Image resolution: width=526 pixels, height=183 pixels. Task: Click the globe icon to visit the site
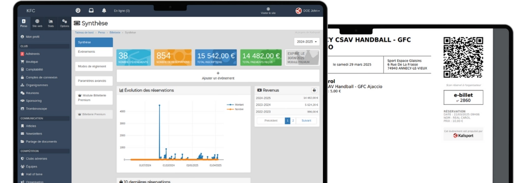tap(268, 9)
